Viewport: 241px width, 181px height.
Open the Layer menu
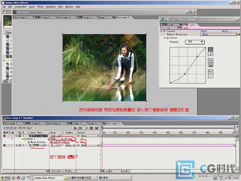[32, 7]
